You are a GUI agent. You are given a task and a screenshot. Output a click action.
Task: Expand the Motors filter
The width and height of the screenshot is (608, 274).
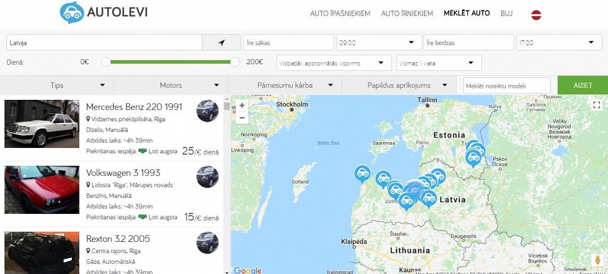pos(170,86)
